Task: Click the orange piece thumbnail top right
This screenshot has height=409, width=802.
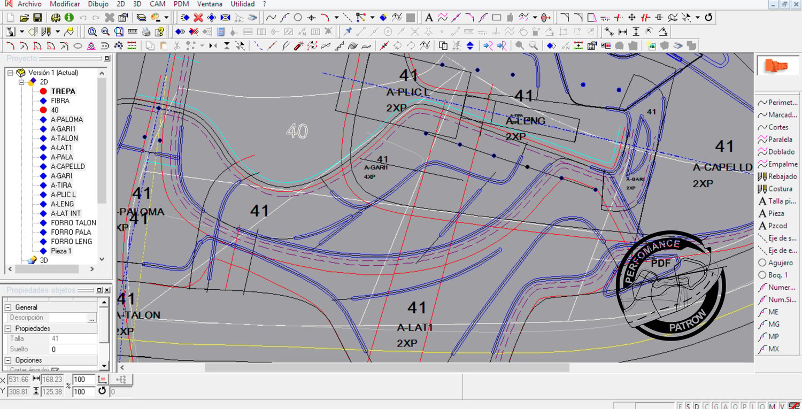Action: 776,65
